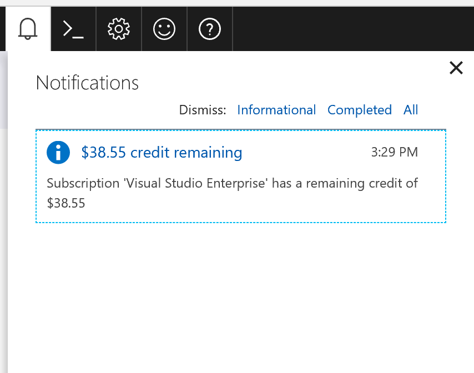The height and width of the screenshot is (373, 474).
Task: Click the $38.55 amount on the description's second line
Action: pyautogui.click(x=66, y=203)
